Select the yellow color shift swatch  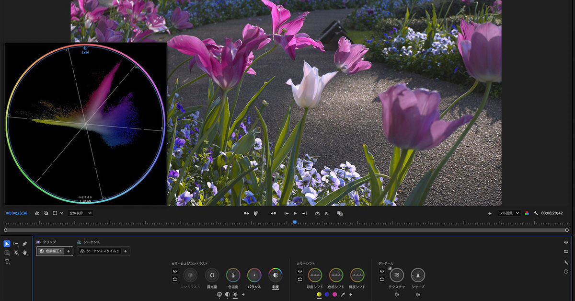[x=319, y=294]
